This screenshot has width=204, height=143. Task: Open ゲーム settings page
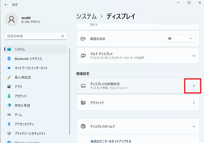pos(35,115)
